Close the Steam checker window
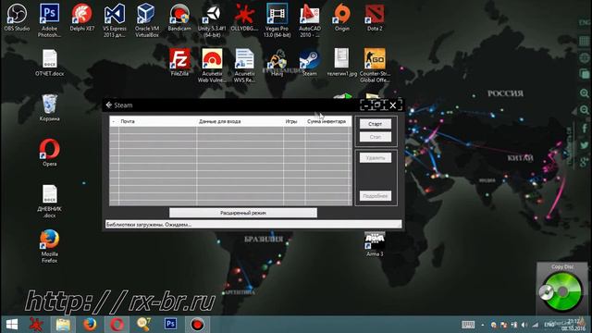 click(392, 105)
